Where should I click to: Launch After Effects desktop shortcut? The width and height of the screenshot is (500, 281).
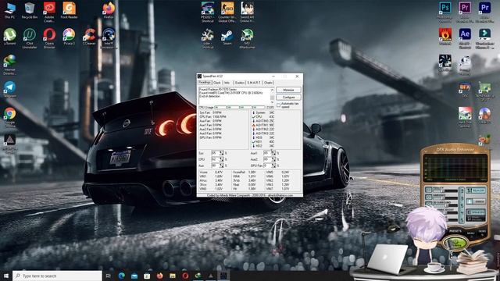coord(465,38)
